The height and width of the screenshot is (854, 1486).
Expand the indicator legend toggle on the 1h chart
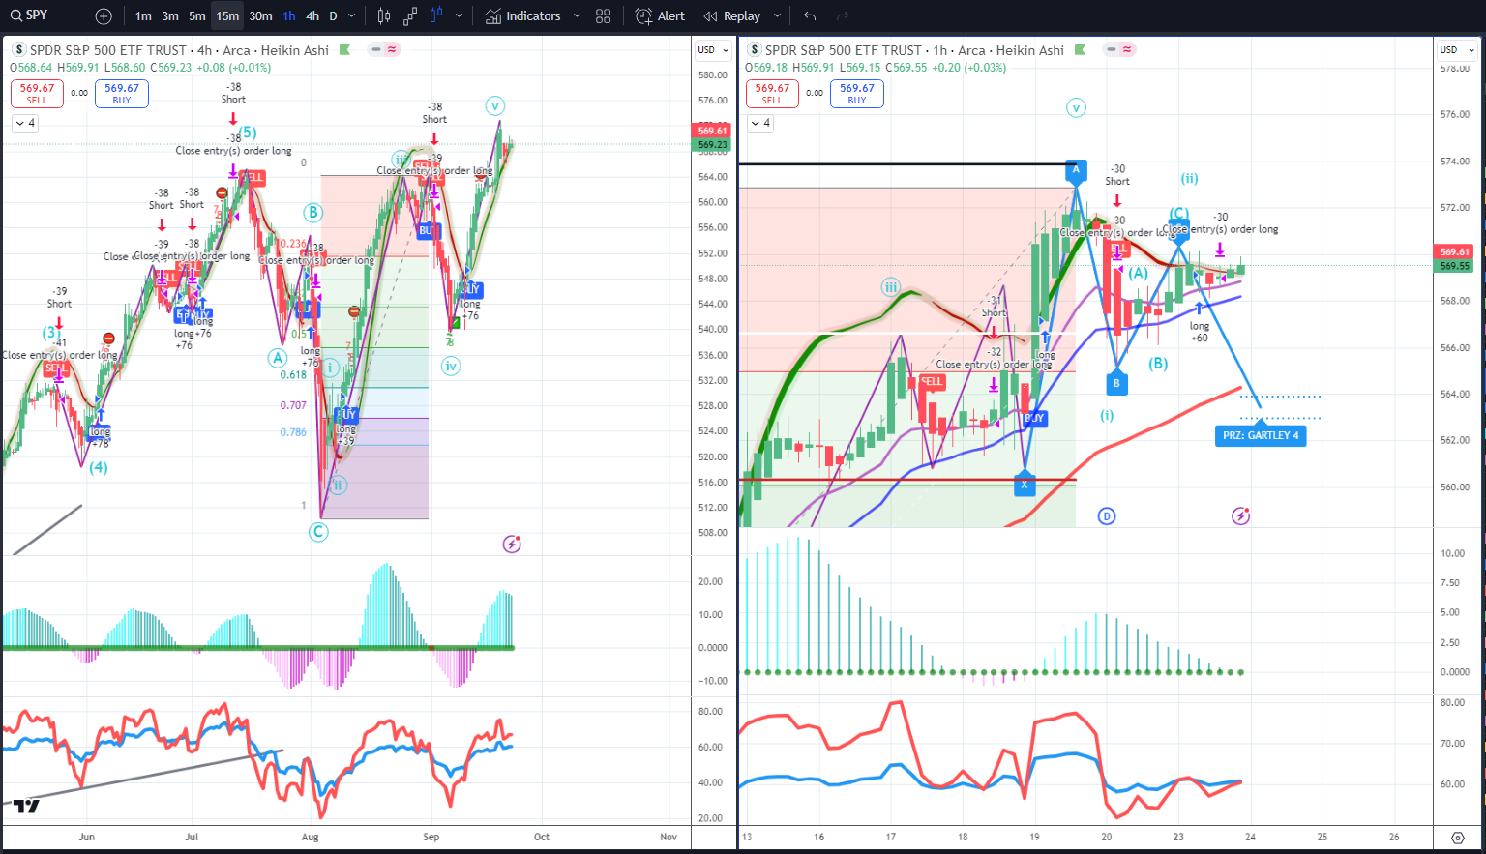759,123
